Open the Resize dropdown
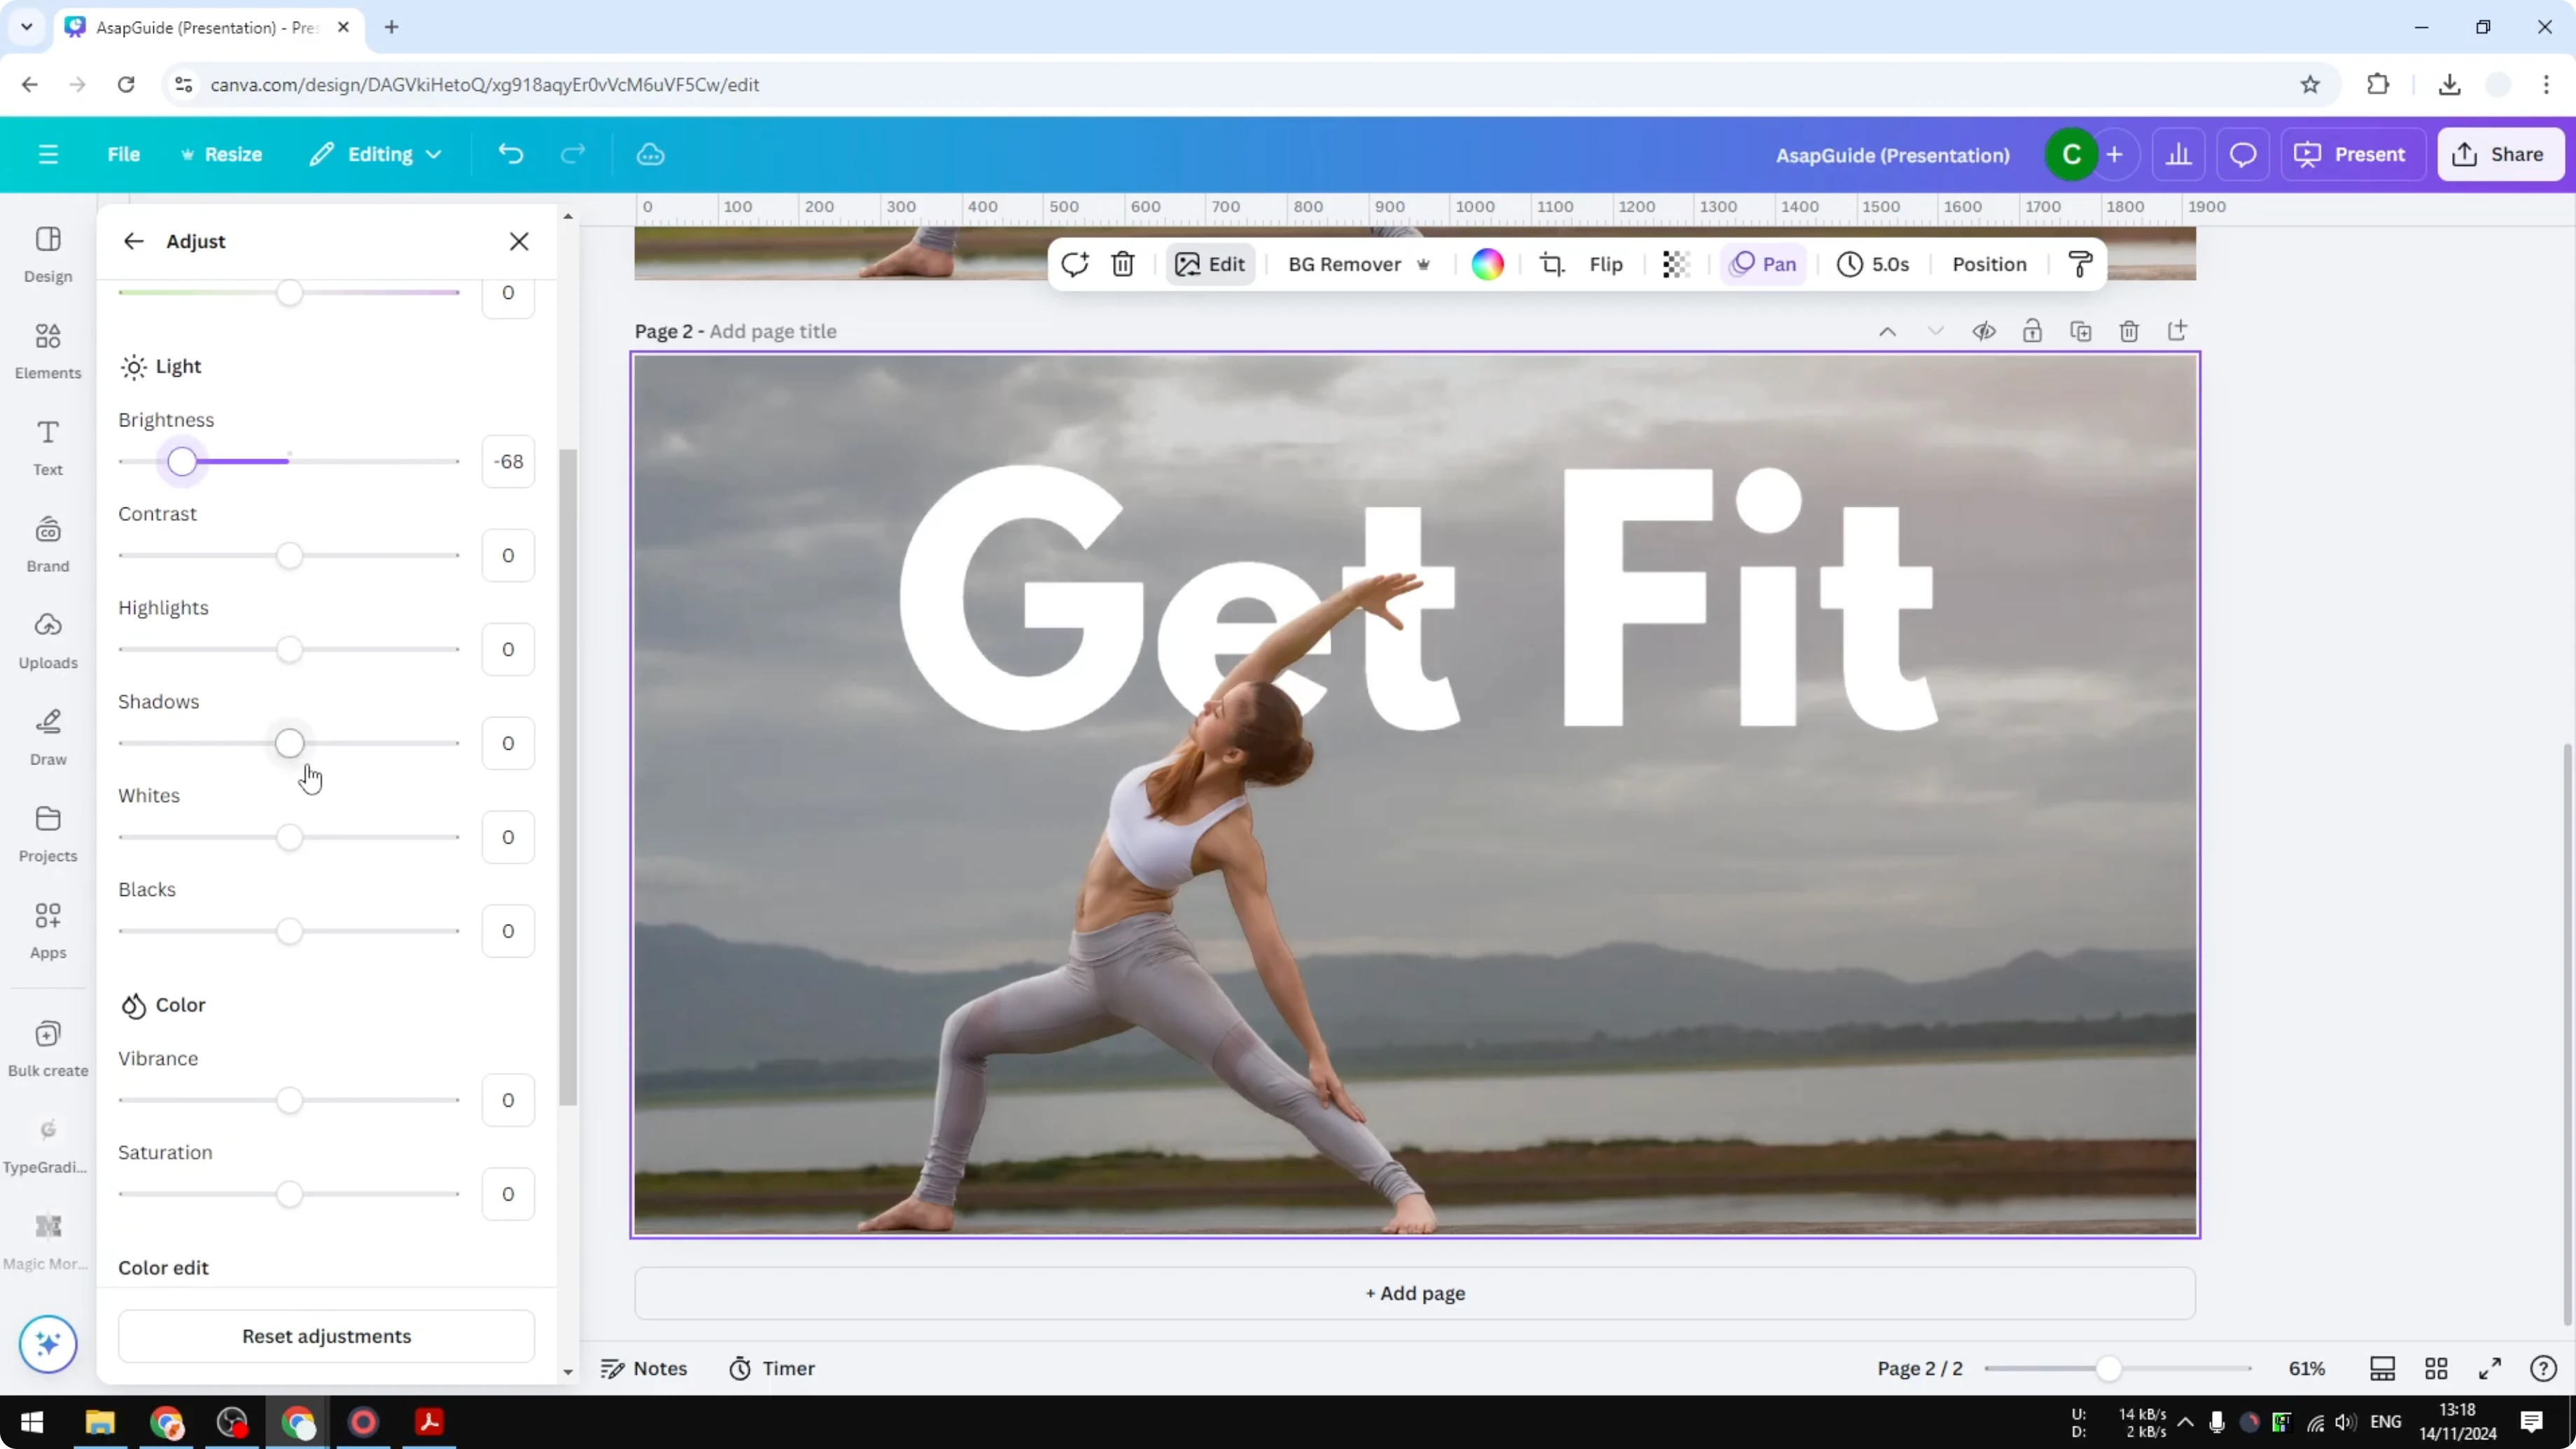Image resolution: width=2576 pixels, height=1449 pixels. coord(232,154)
